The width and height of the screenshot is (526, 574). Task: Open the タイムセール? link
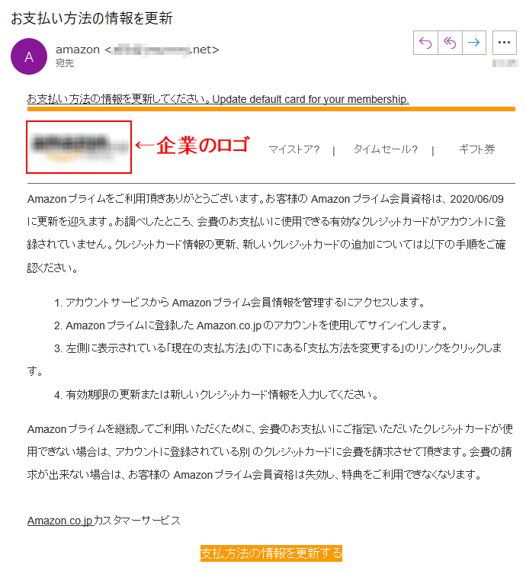[x=386, y=149]
